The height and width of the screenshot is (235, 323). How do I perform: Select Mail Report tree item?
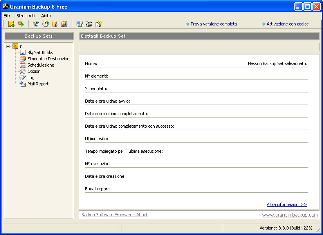(38, 84)
